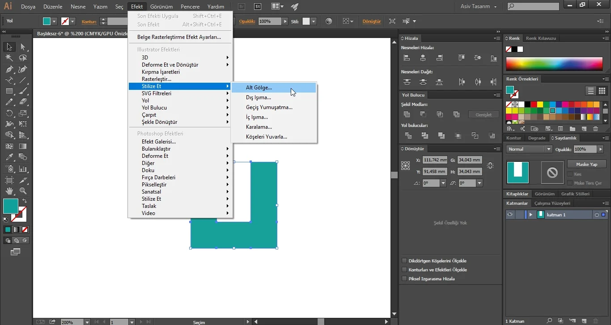Click the teal opacity mask thumbnail

click(518, 173)
